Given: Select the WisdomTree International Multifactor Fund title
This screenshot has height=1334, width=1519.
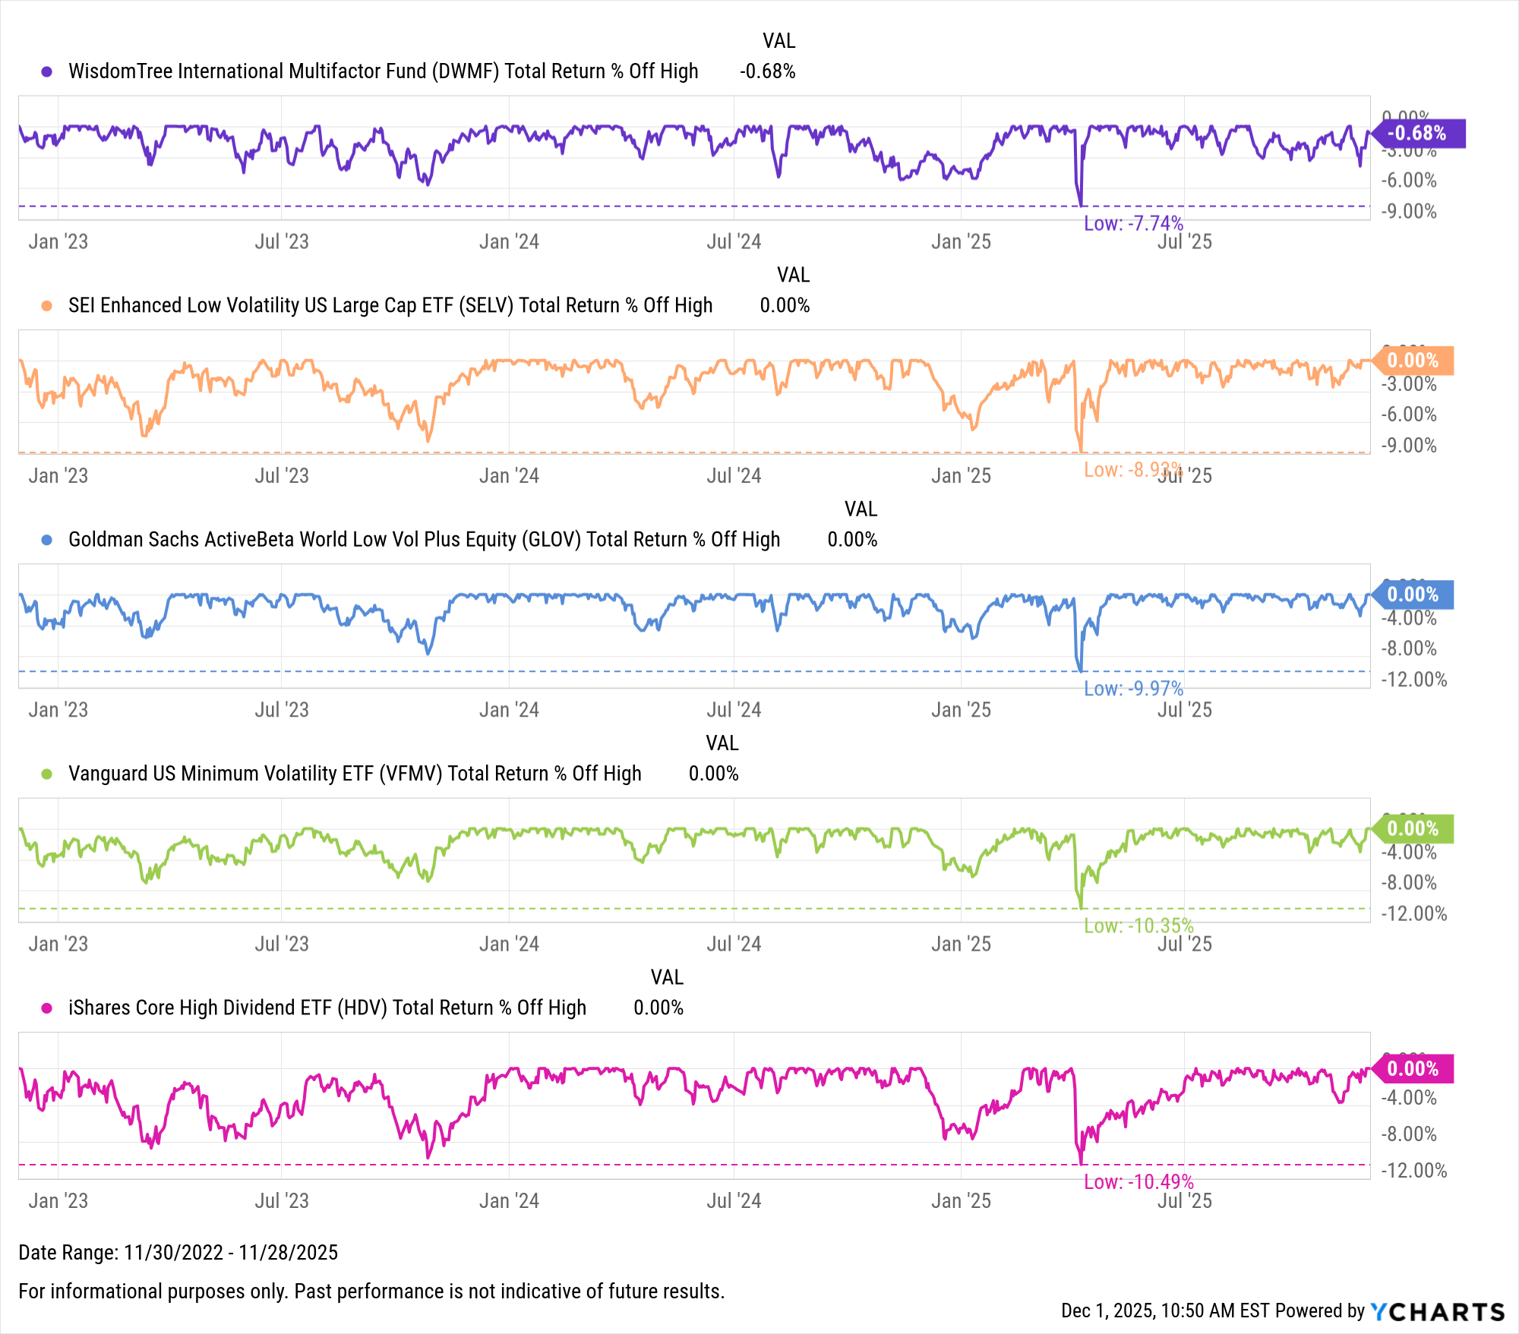Looking at the screenshot, I should (x=383, y=71).
